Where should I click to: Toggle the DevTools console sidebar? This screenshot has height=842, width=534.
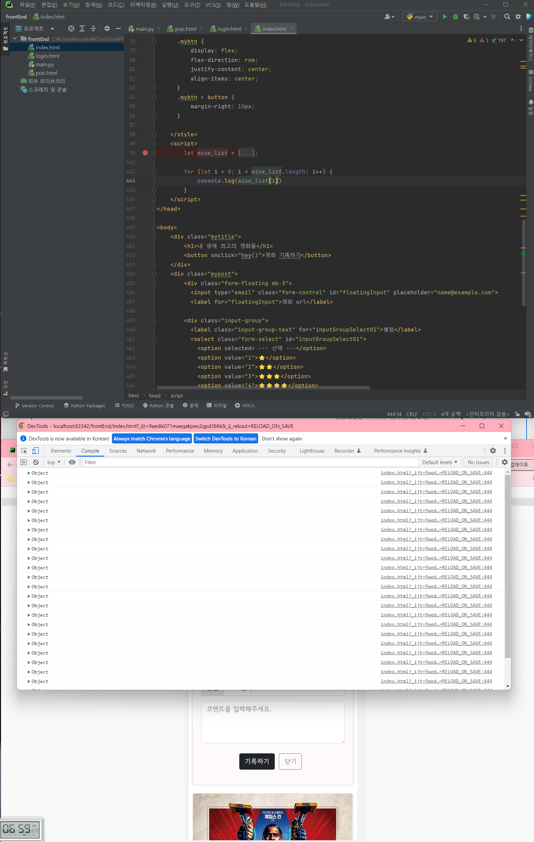tap(23, 462)
